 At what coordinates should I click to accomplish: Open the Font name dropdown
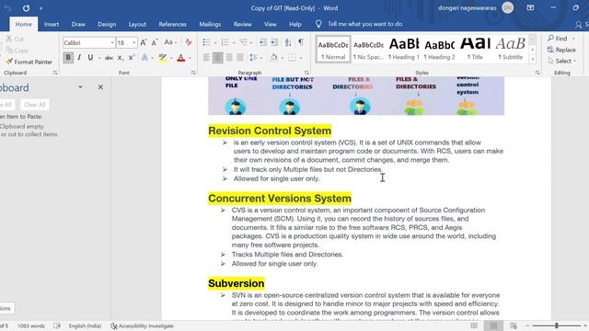112,43
